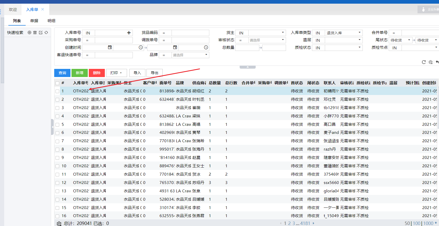This screenshot has width=439, height=226.
Task: Click the add icon beside 快速检索
Action: (x=29, y=33)
